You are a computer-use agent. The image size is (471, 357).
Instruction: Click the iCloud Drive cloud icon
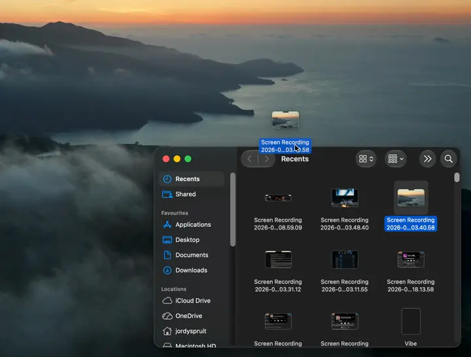(x=167, y=301)
